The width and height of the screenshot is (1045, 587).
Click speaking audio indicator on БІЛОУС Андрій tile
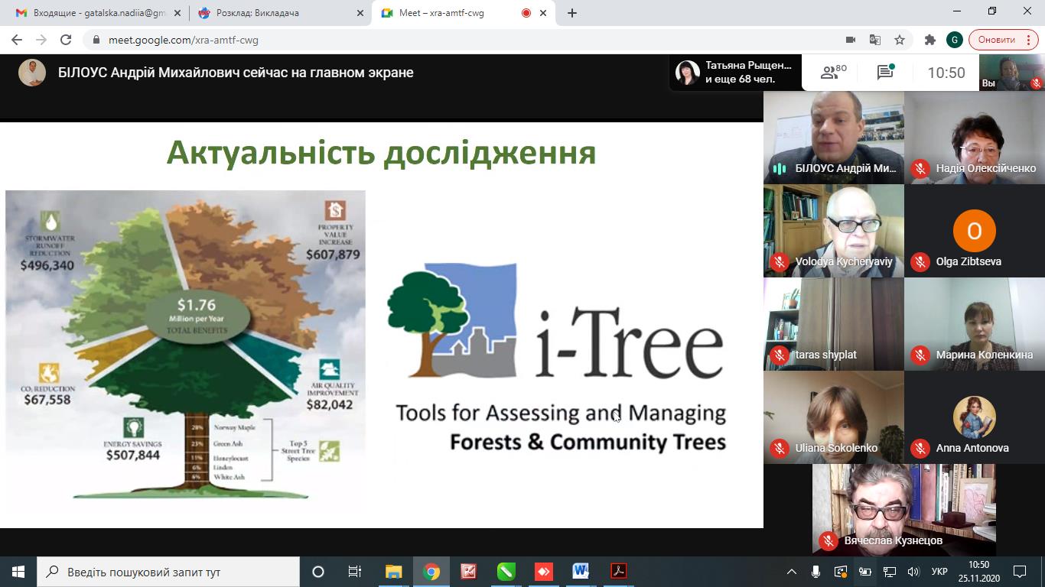coord(780,169)
